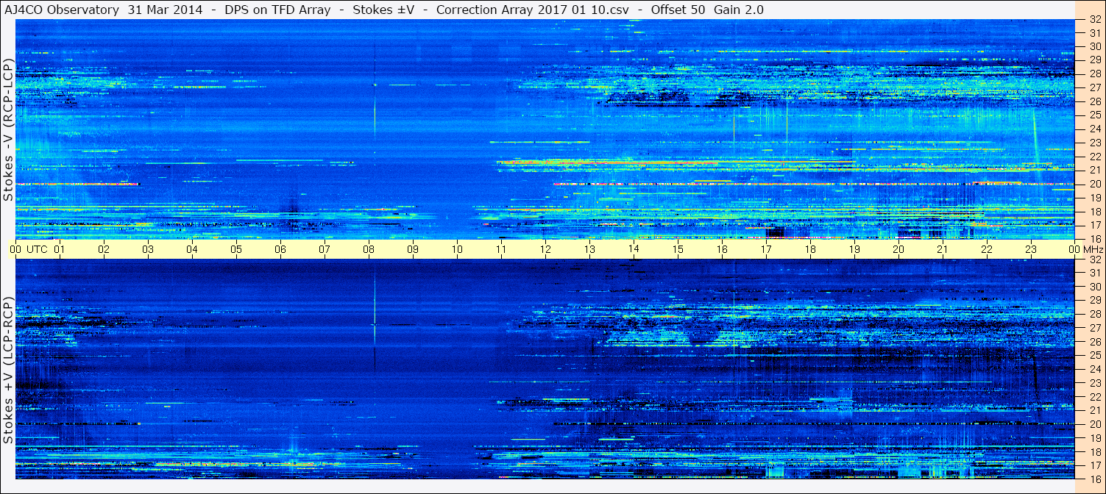
Task: Click the UTC label on time axis
Action: pyautogui.click(x=38, y=249)
